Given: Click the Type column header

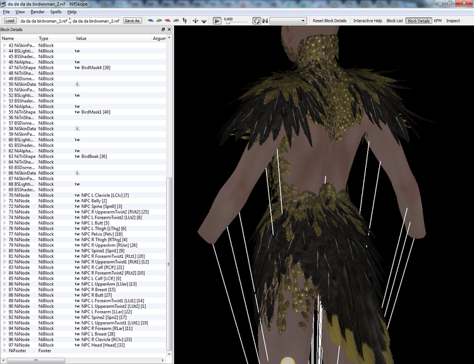Looking at the screenshot, I should tap(56, 39).
